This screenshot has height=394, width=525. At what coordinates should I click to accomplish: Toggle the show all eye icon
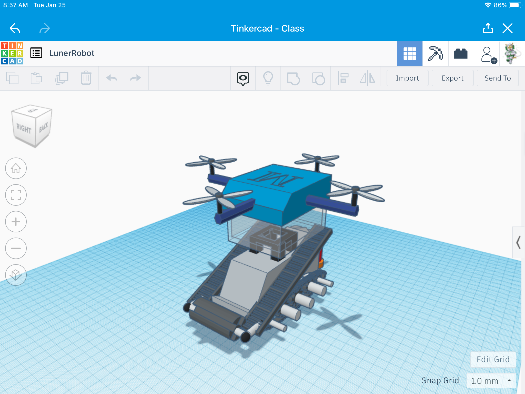pos(243,78)
